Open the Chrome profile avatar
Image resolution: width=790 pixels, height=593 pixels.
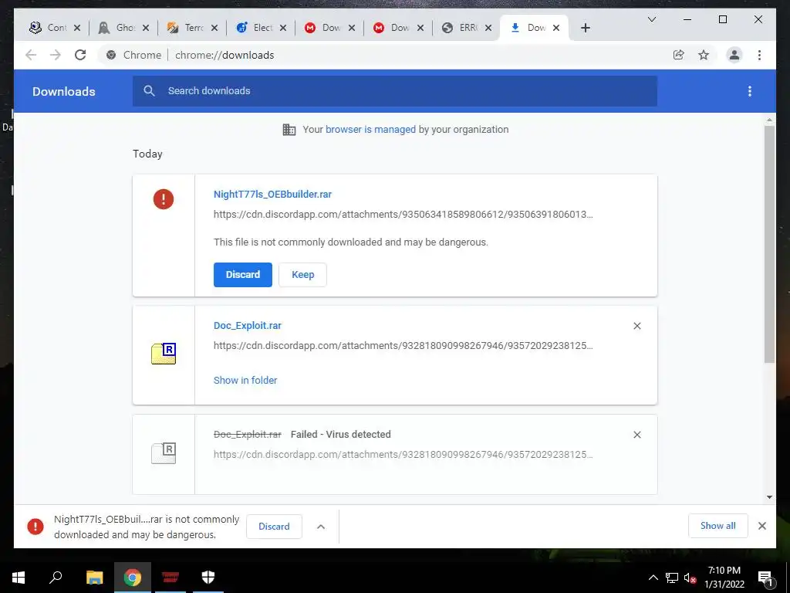coord(734,55)
